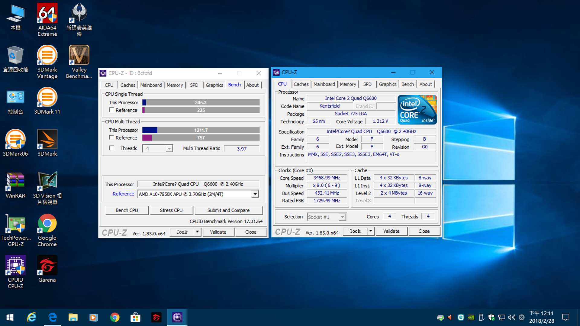Open the Reference processor dropdown list
580x326 pixels.
[255, 194]
